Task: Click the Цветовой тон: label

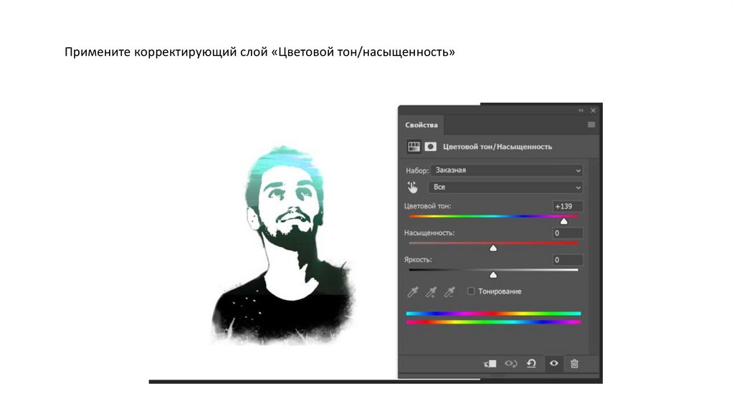Action: (x=427, y=205)
